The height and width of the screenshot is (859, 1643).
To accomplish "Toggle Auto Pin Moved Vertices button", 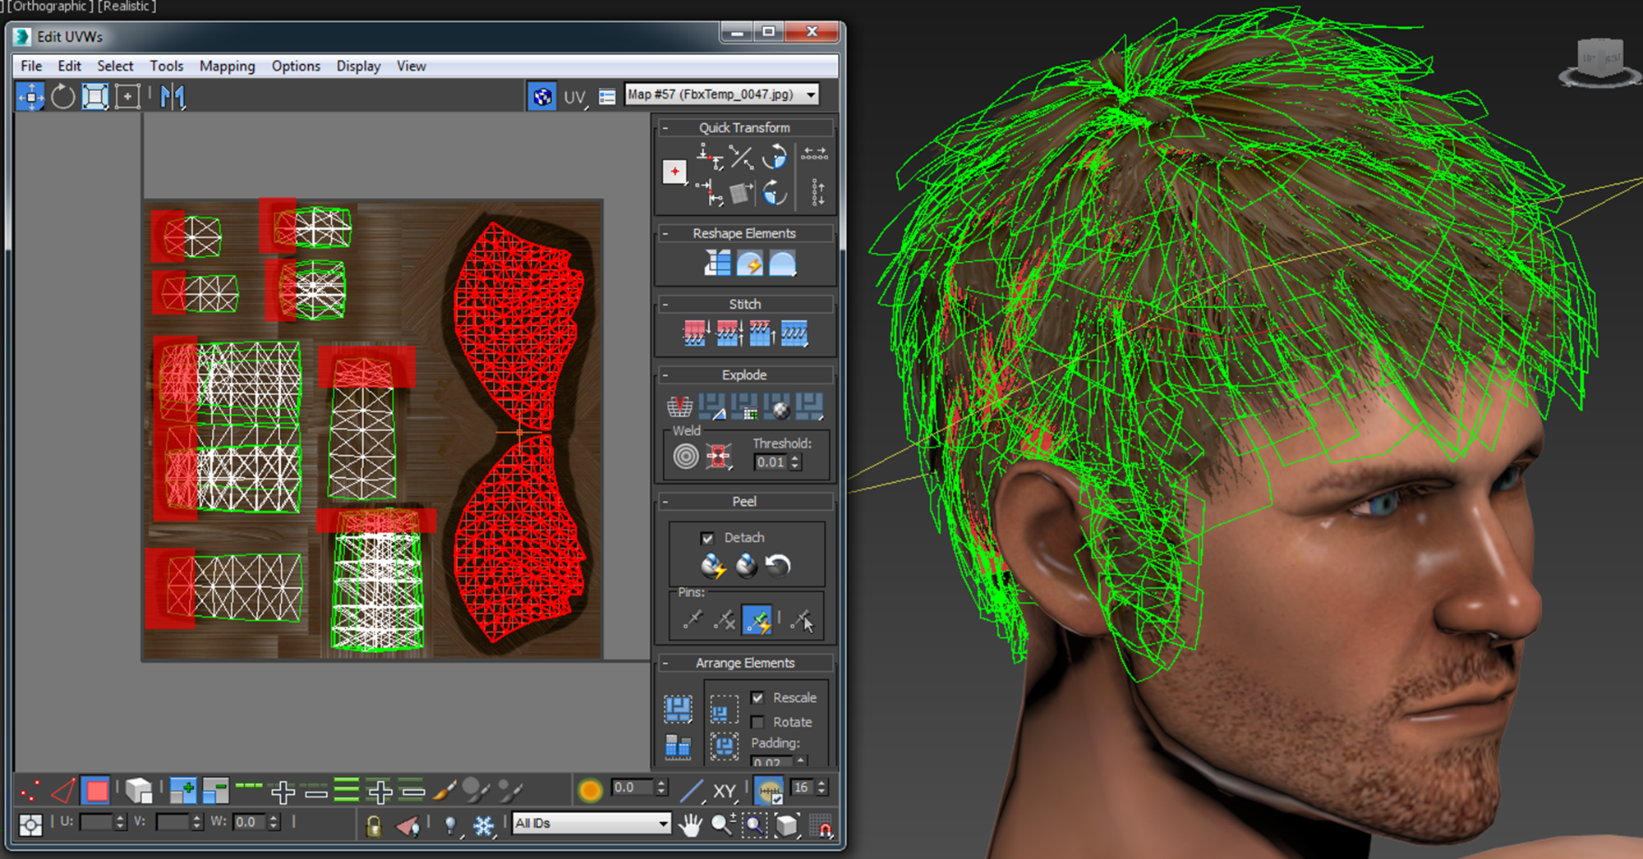I will point(757,620).
